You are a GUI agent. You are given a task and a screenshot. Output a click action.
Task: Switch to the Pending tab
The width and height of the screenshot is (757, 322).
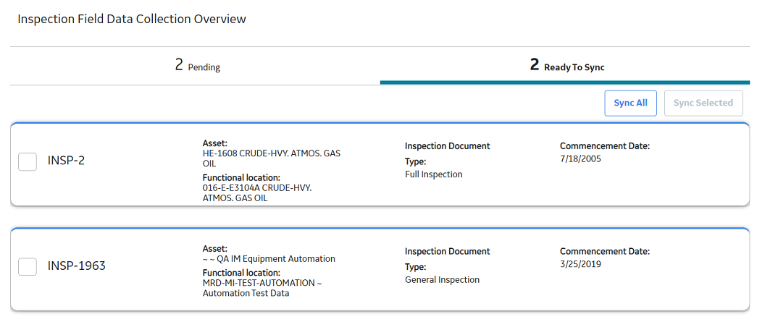coord(195,66)
